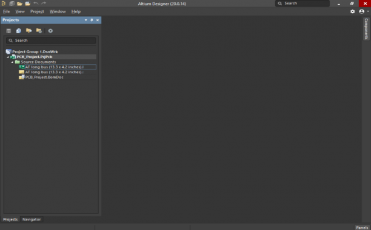Viewport: 371px width, 230px height.
Task: Click the Panels button in status bar
Action: point(362,228)
